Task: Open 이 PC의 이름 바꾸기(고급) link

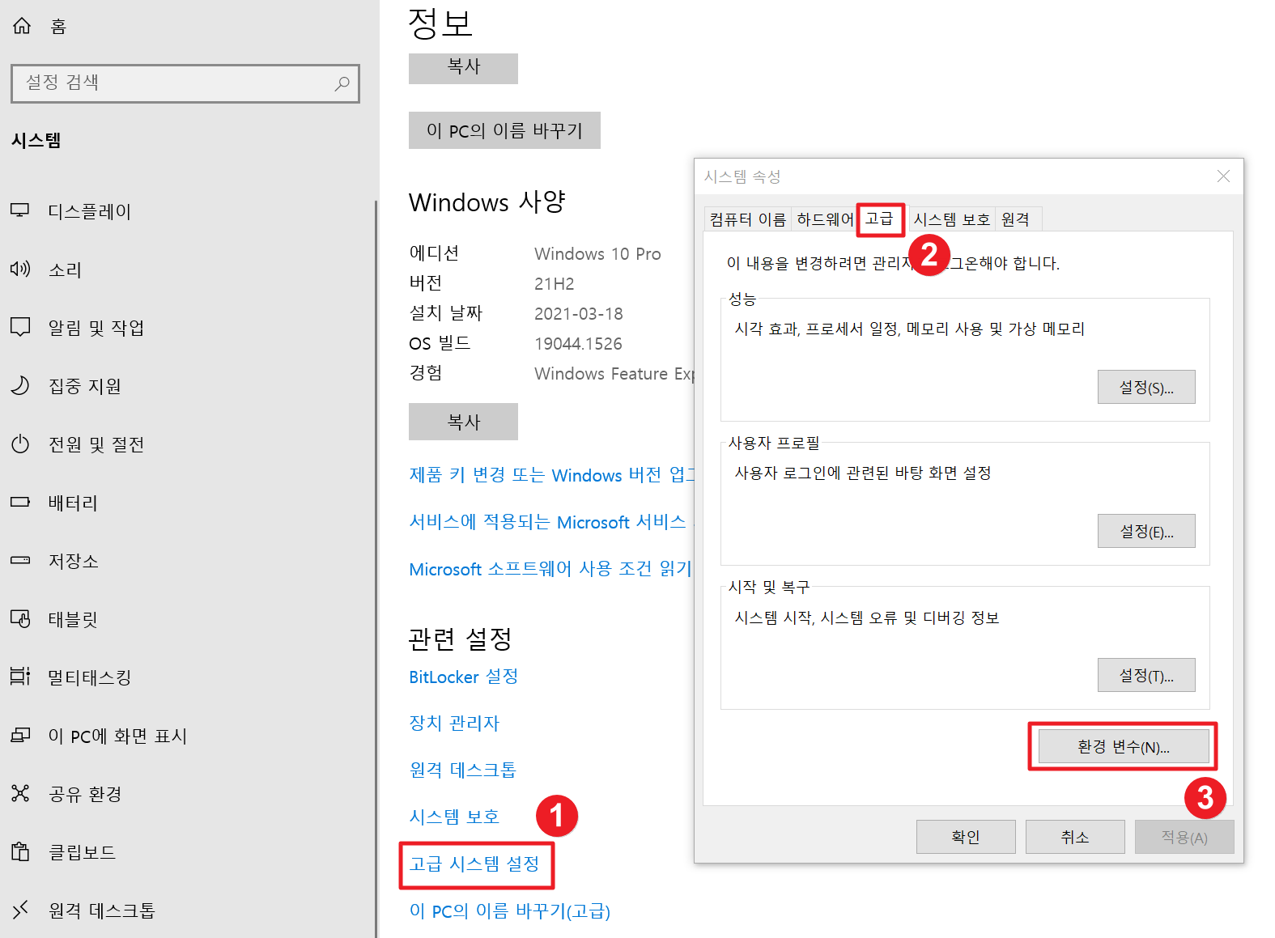Action: pos(509,911)
